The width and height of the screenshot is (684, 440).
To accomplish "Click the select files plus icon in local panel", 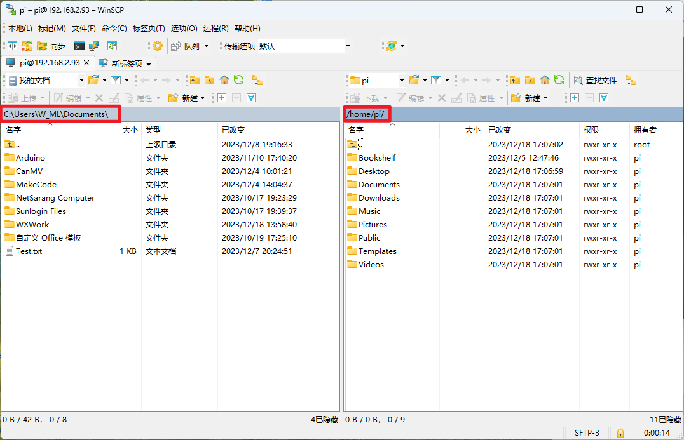I will (222, 98).
